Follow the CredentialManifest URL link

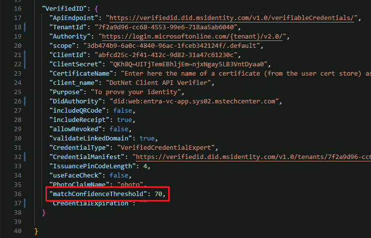253,157
